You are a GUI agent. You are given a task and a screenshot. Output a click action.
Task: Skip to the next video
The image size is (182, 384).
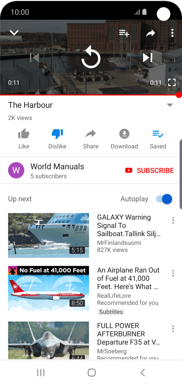tap(147, 58)
